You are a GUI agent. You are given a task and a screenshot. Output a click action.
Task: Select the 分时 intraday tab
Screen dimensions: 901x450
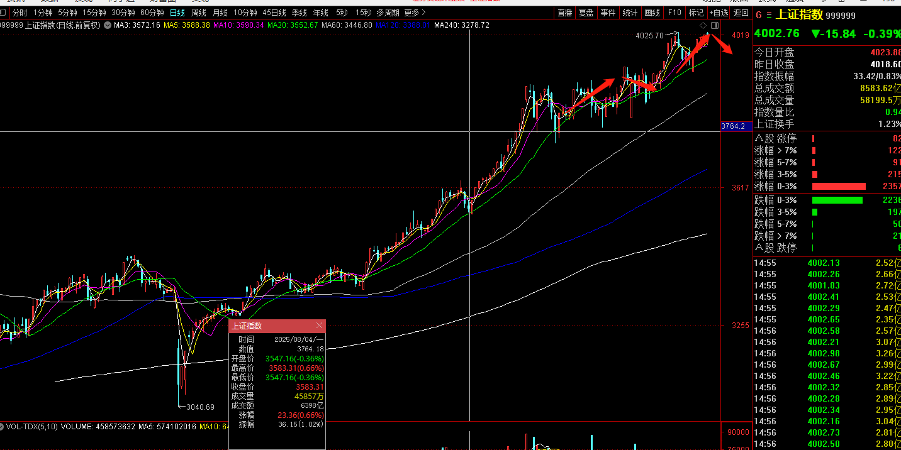click(20, 13)
